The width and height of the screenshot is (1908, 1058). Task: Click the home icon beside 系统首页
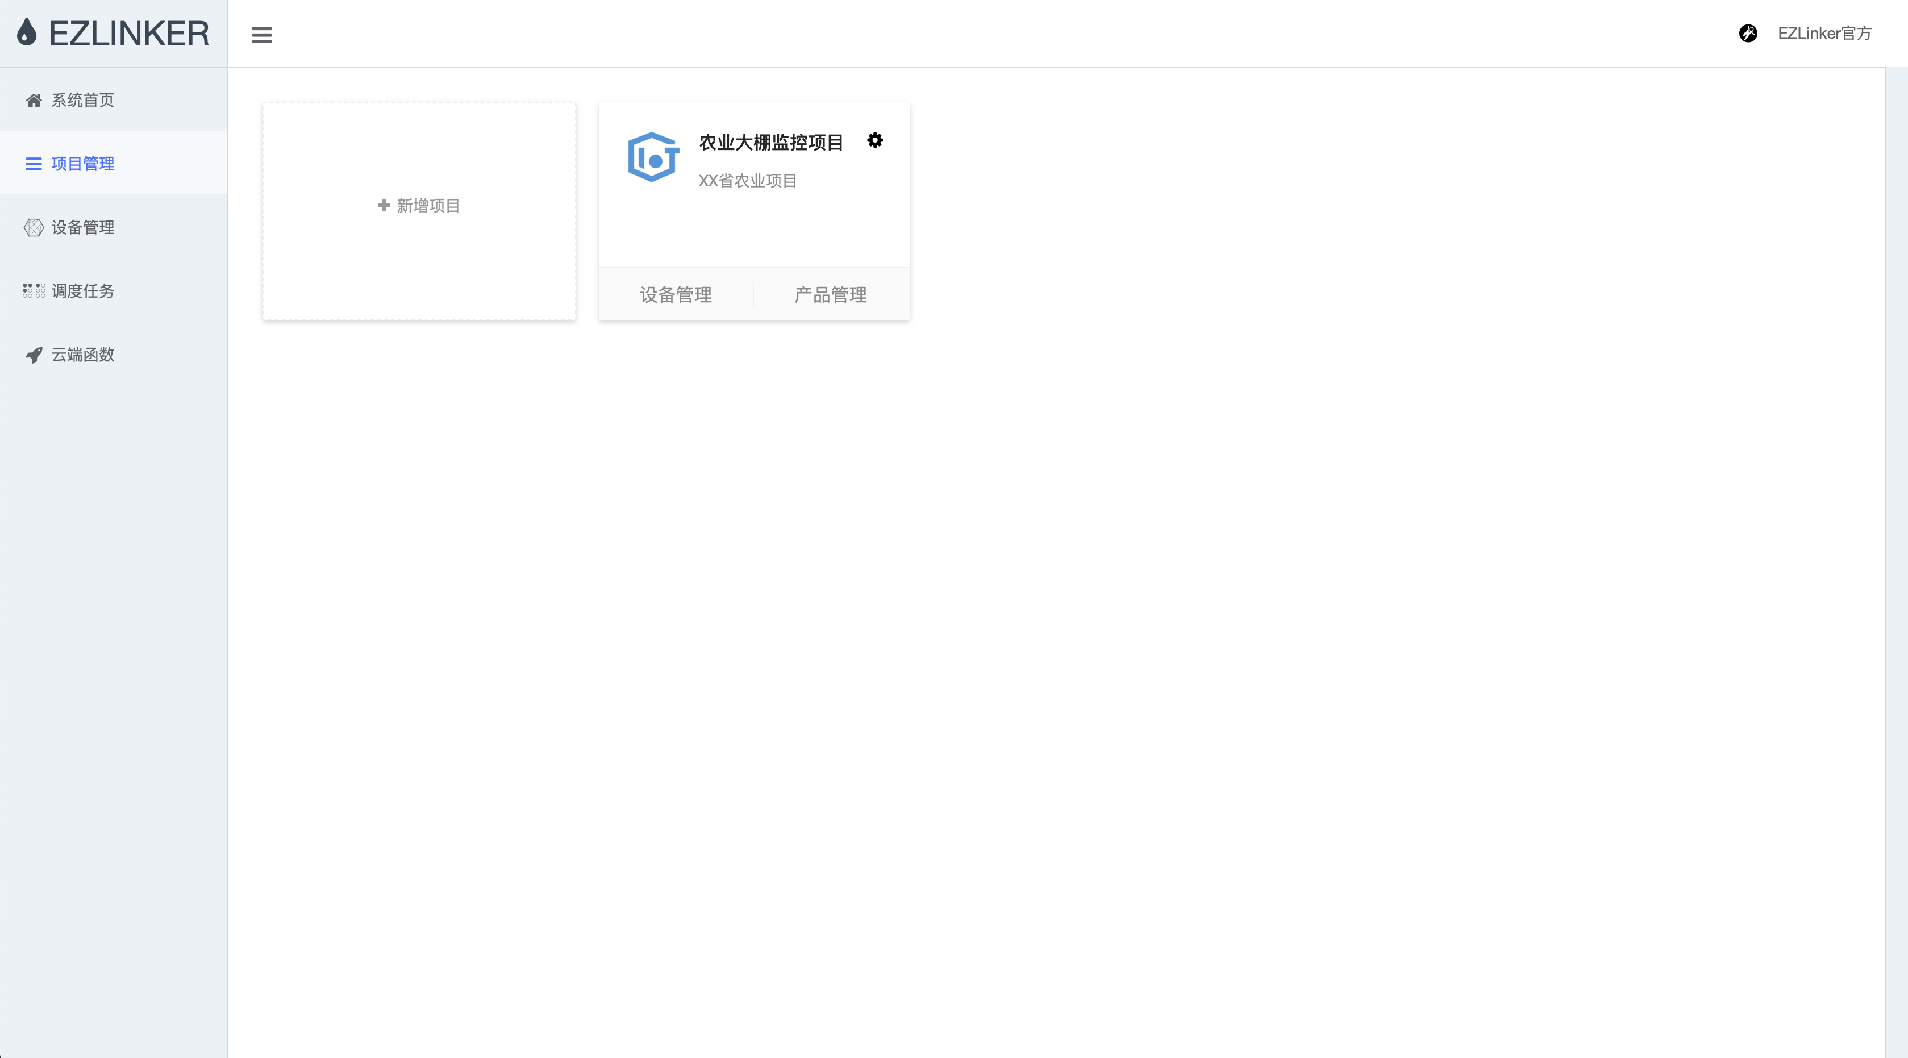[34, 100]
